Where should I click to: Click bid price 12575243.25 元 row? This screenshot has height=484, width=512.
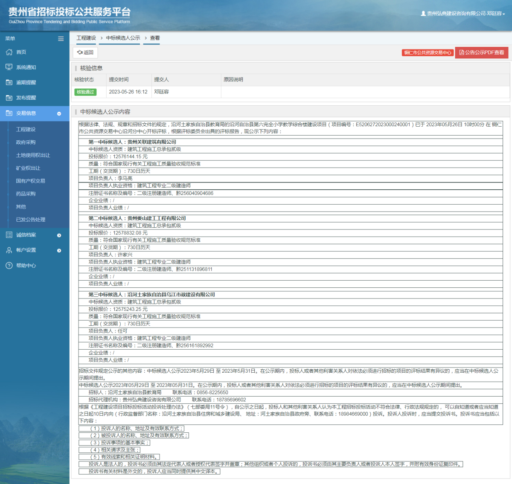click(x=291, y=309)
